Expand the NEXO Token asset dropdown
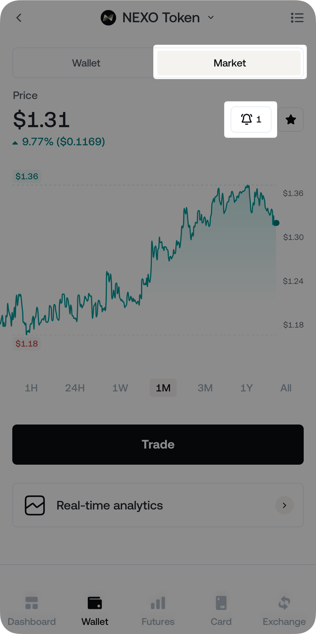 click(211, 18)
